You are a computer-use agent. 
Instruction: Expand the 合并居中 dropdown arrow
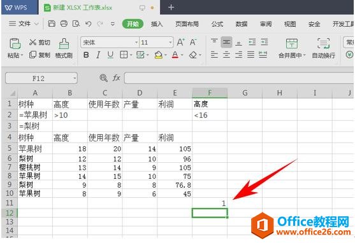point(304,55)
